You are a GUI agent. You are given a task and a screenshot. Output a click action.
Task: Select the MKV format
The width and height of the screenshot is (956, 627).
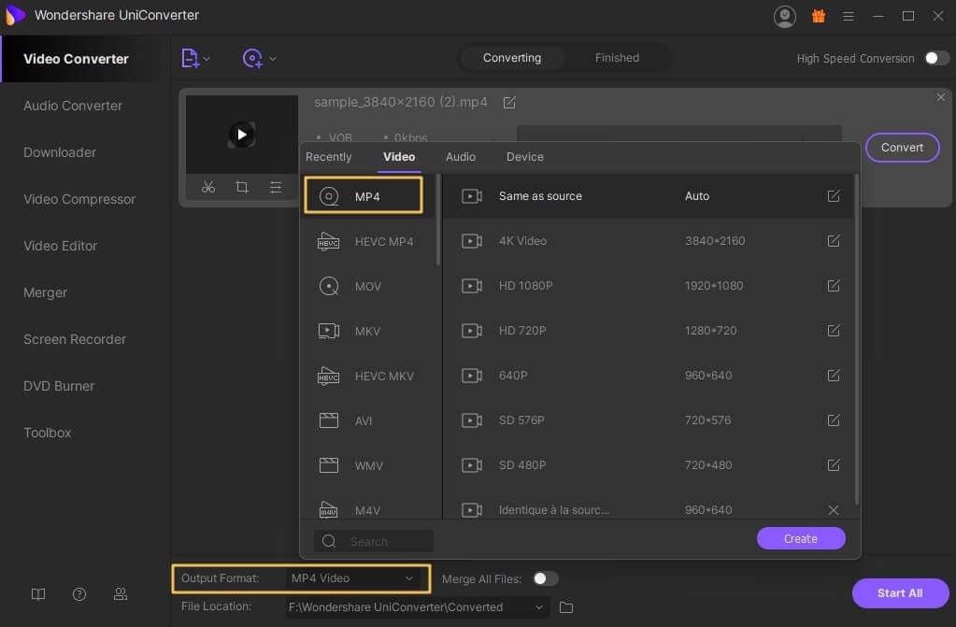click(x=369, y=331)
